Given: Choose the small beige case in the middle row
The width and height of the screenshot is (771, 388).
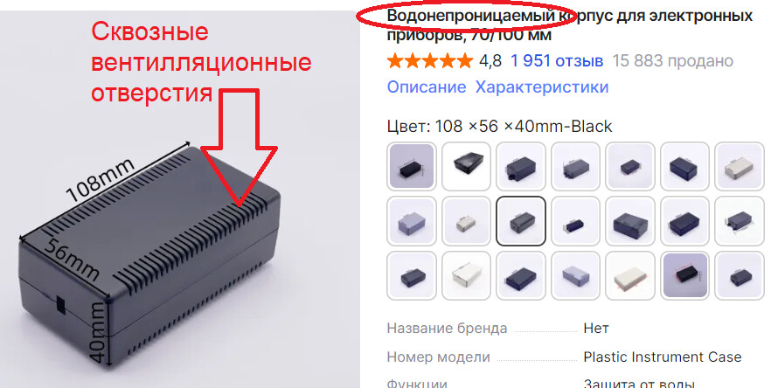Looking at the screenshot, I should click(466, 221).
